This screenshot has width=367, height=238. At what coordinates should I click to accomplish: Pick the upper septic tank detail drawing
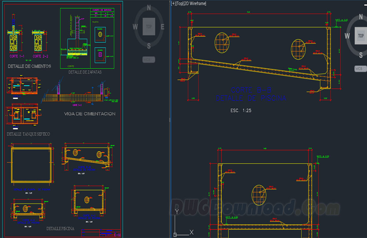pyautogui.click(x=24, y=86)
